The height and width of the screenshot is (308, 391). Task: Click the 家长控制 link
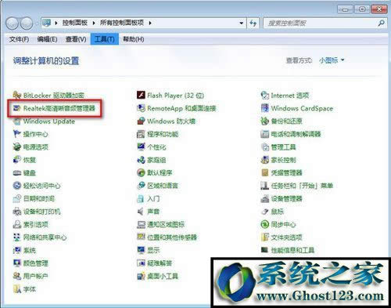click(283, 160)
